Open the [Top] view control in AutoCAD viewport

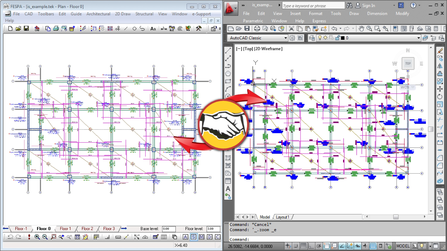coord(248,49)
